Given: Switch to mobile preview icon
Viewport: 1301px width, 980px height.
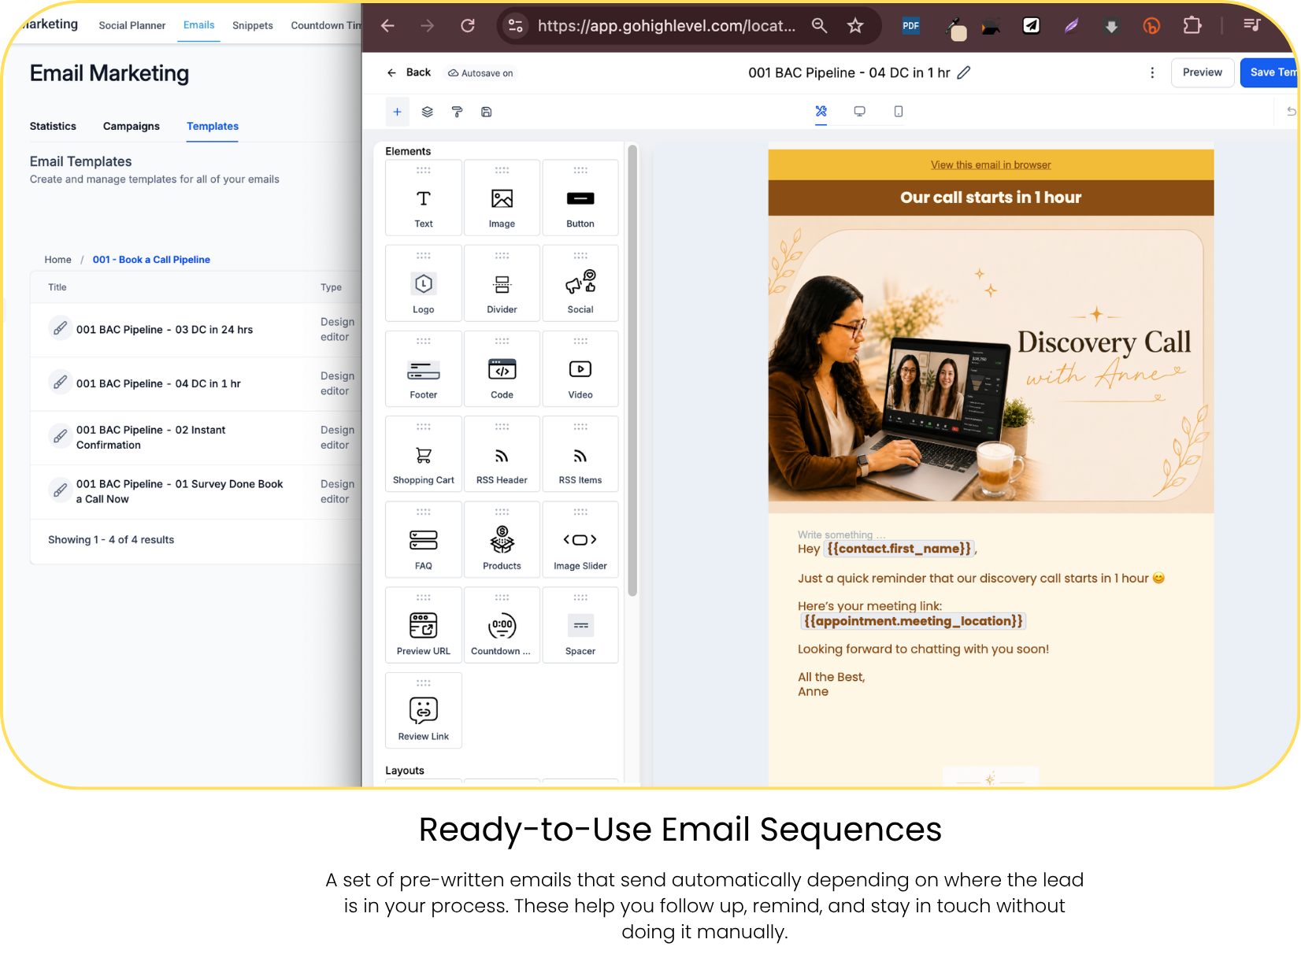Looking at the screenshot, I should [x=899, y=112].
